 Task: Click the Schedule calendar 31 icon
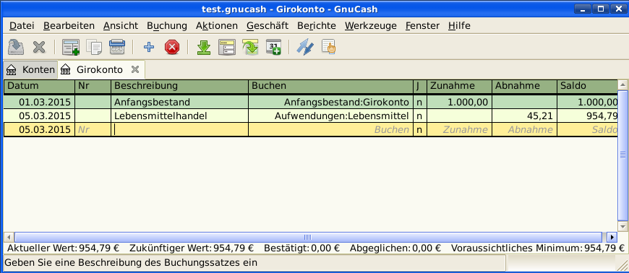pos(273,47)
